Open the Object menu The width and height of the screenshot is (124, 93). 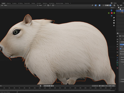coord(6,5)
